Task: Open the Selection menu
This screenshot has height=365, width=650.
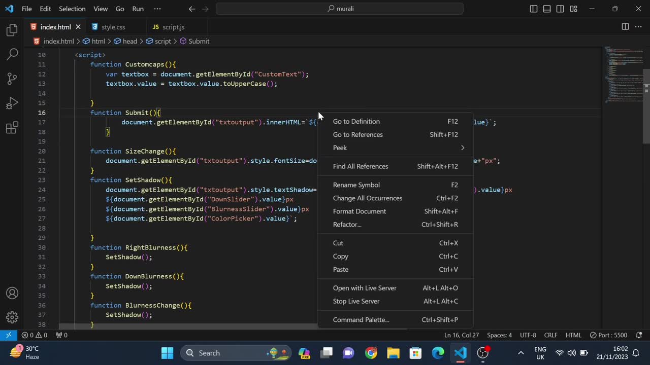Action: pos(72,9)
